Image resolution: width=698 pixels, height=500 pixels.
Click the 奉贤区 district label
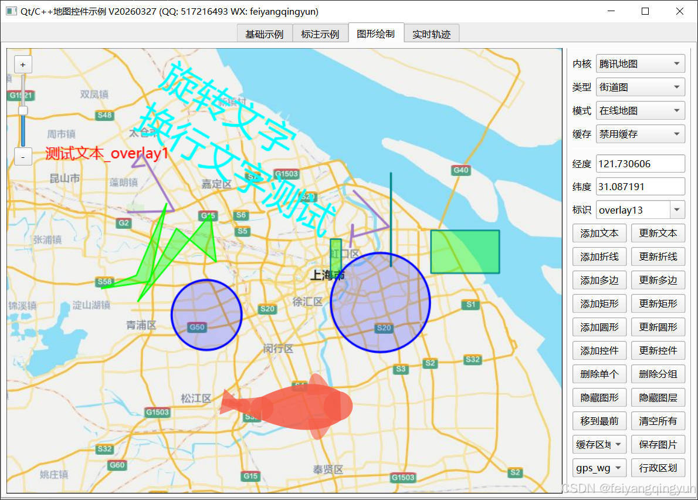pyautogui.click(x=328, y=469)
